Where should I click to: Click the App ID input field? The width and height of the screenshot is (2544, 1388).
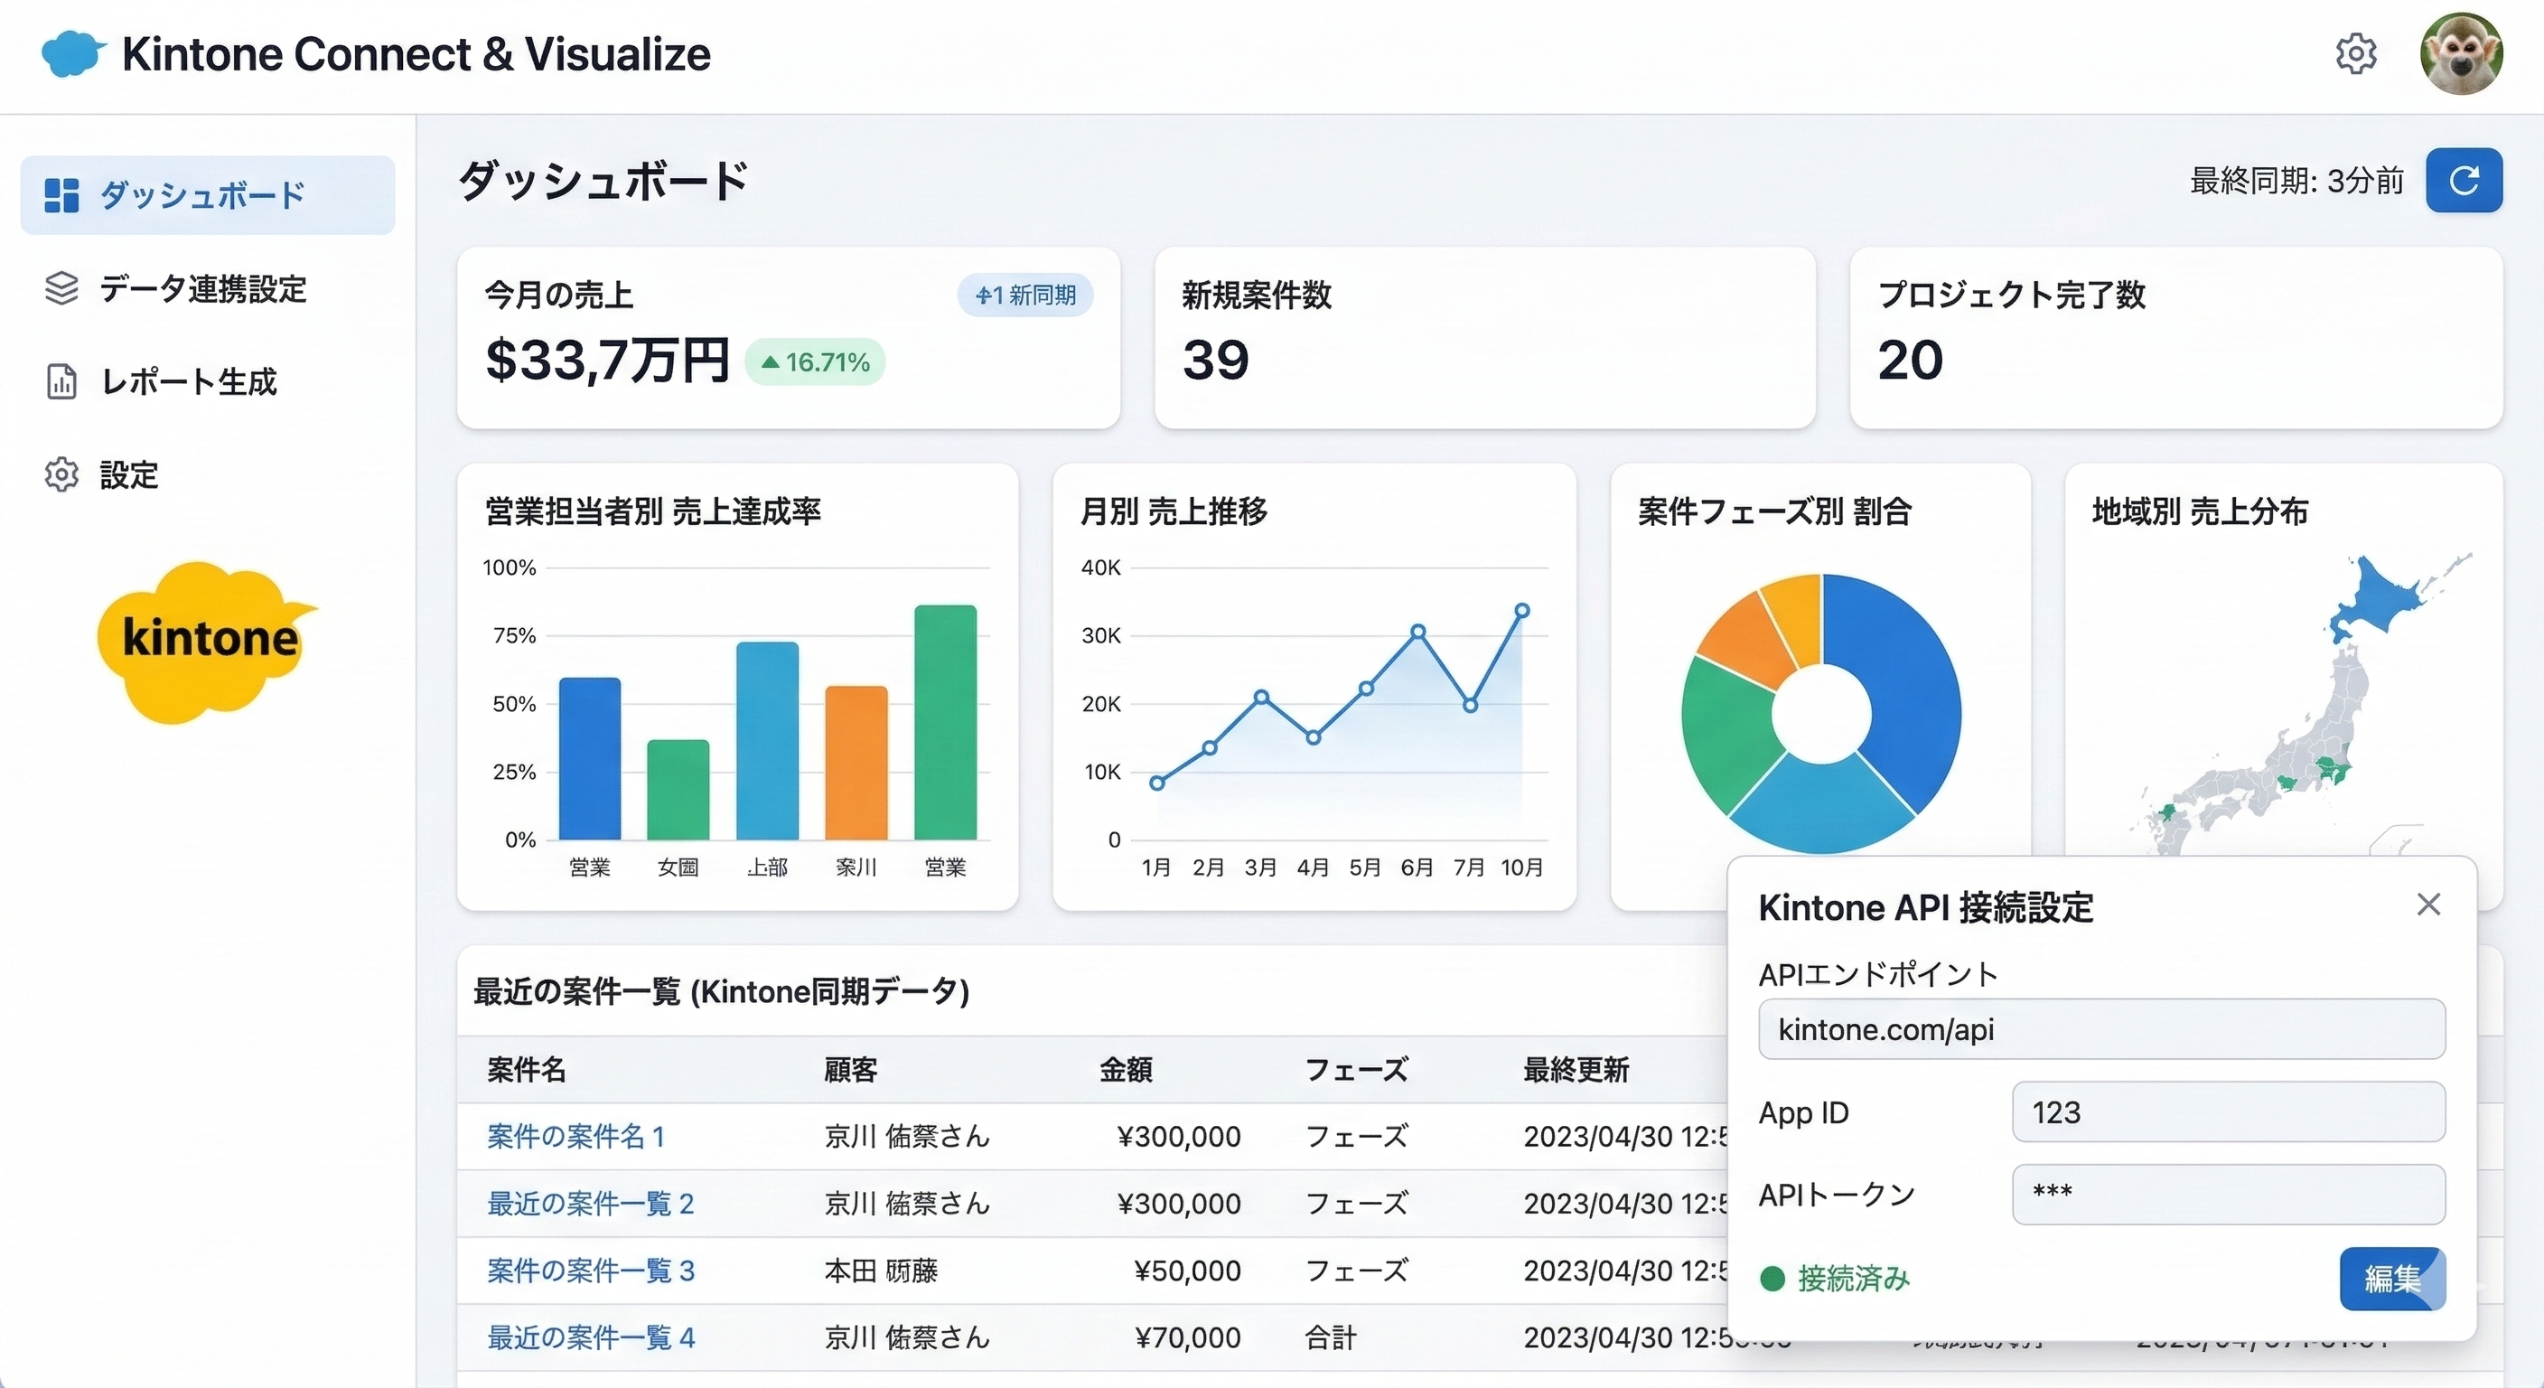[x=2228, y=1111]
